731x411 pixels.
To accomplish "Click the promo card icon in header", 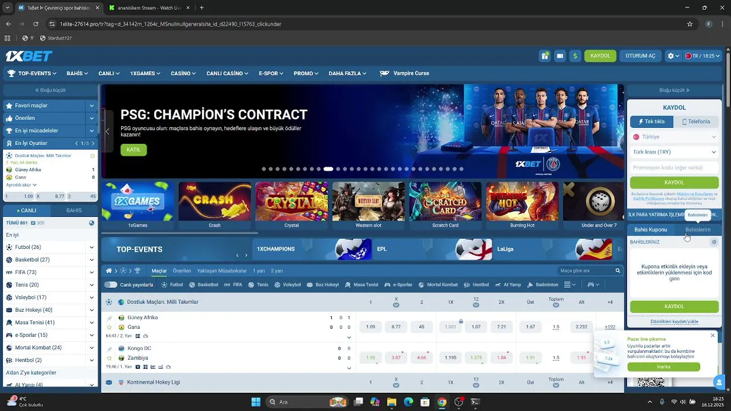I will (x=560, y=56).
